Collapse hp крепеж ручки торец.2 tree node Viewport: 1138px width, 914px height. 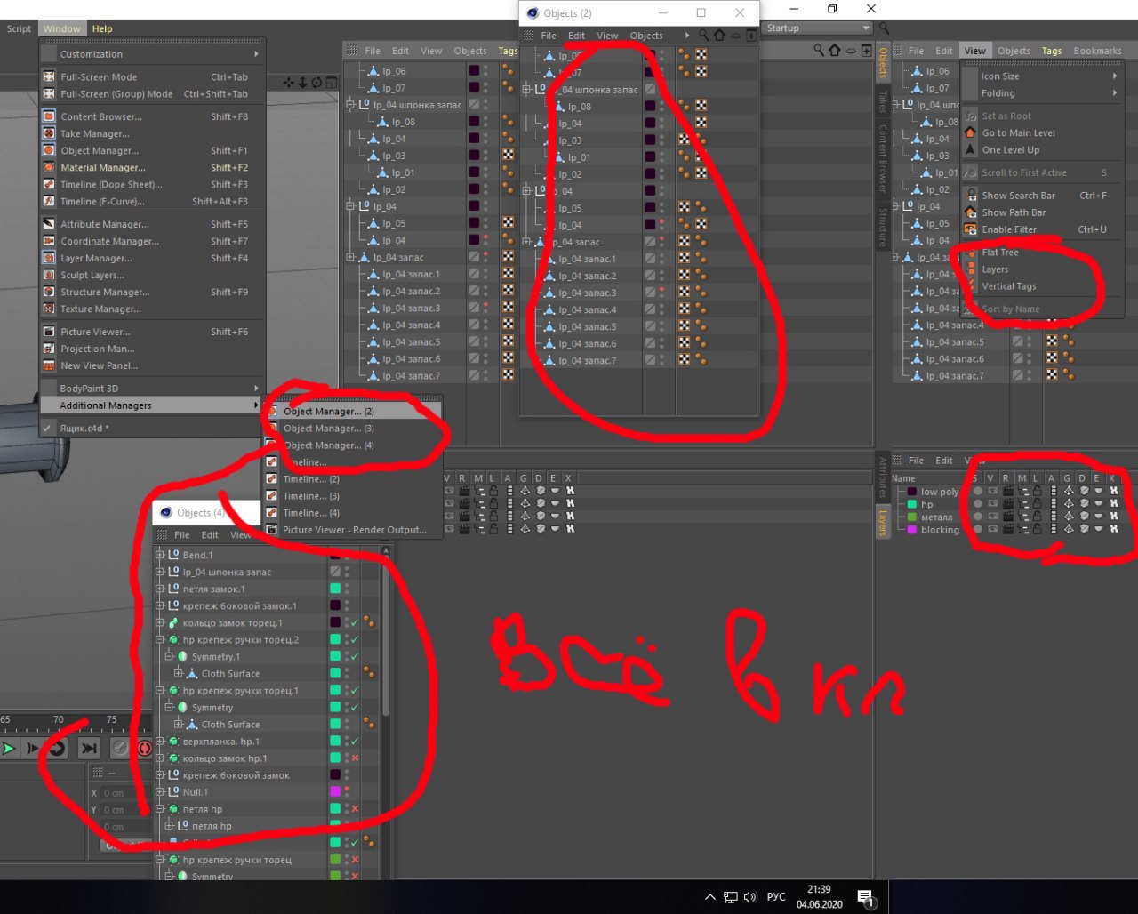160,639
